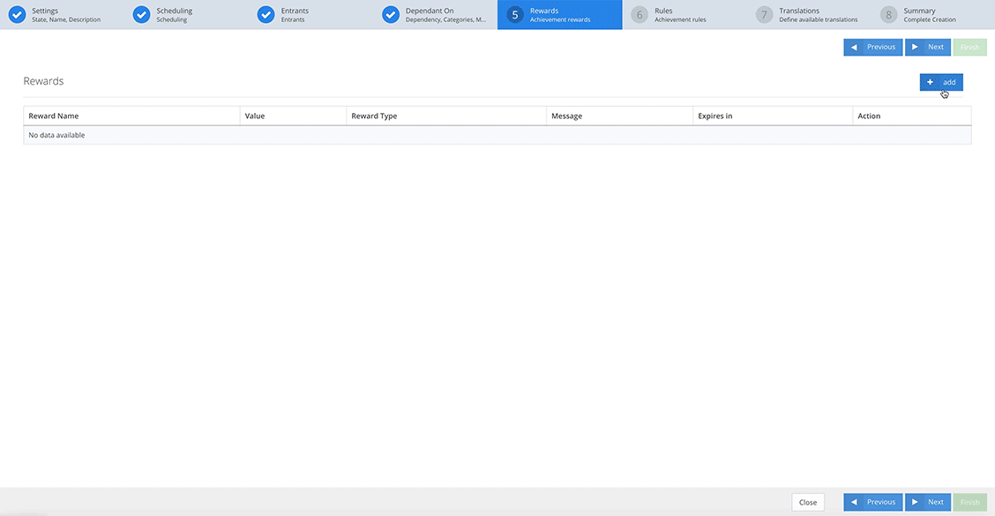Add a new reward with add button
995x516 pixels.
pyautogui.click(x=940, y=82)
